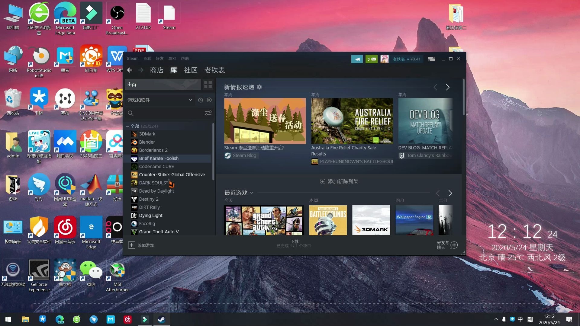The height and width of the screenshot is (326, 580).
Task: Enter Big Picture mode icon
Action: point(431,59)
